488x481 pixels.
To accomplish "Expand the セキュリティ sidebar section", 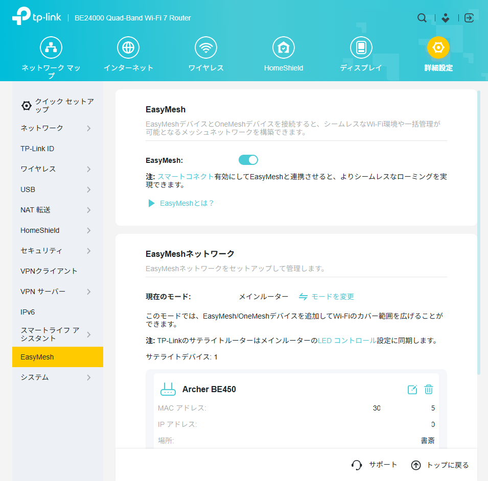I will click(x=89, y=251).
